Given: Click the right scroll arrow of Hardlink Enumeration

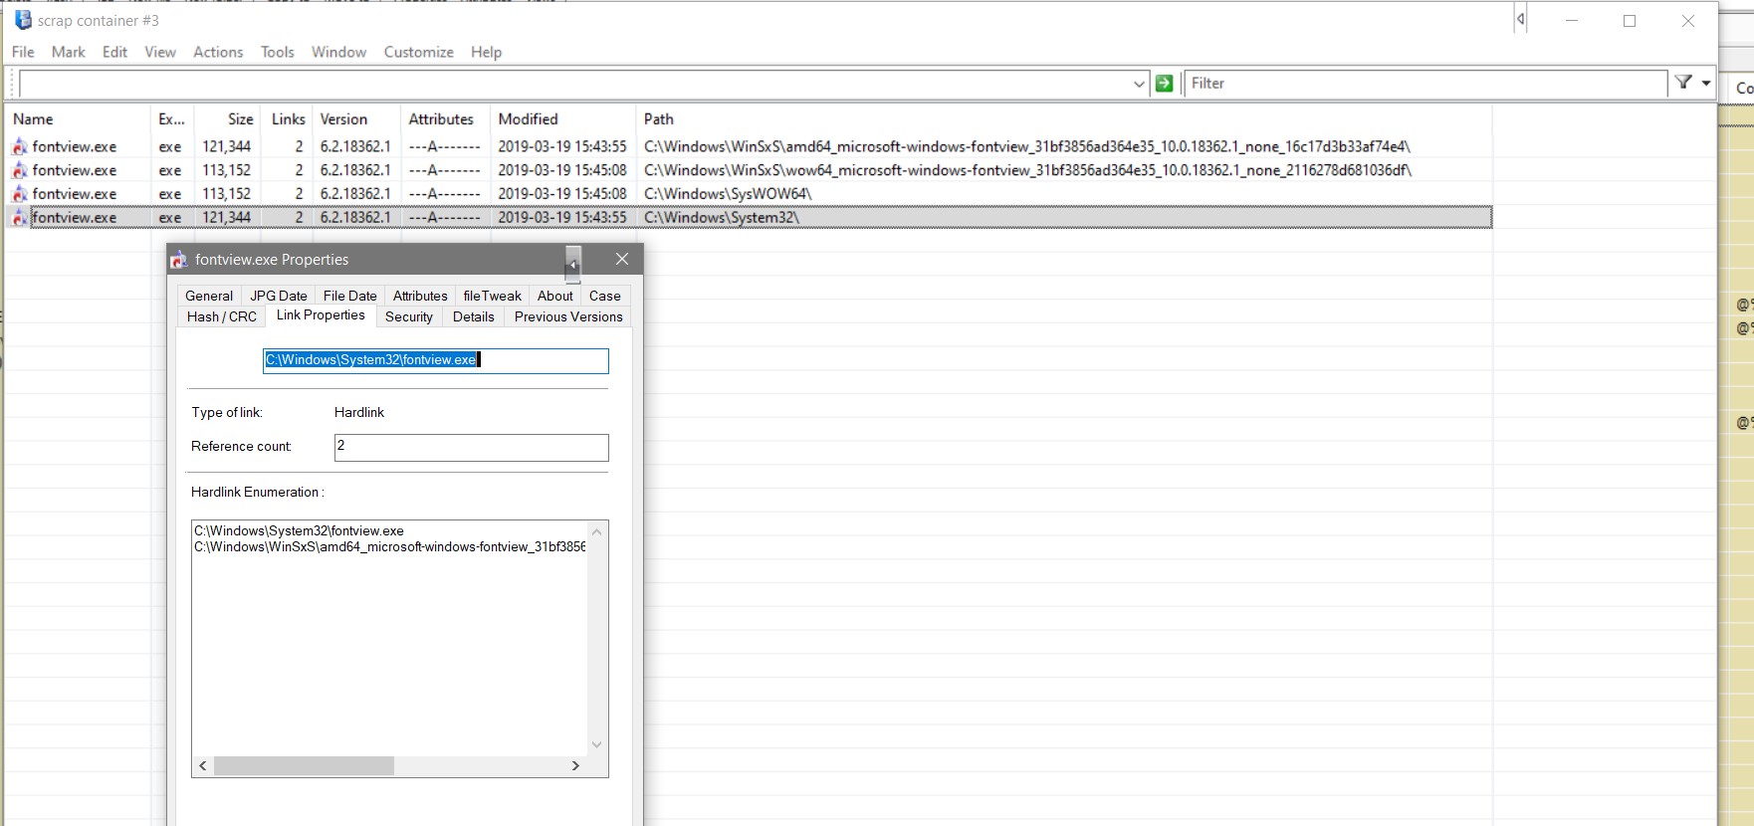Looking at the screenshot, I should point(575,765).
